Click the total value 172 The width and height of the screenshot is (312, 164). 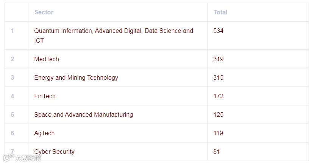tap(218, 96)
